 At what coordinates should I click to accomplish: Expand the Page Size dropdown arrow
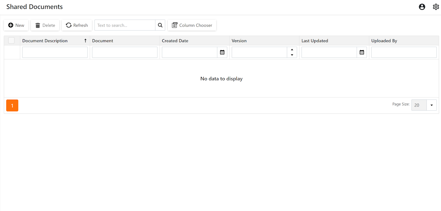pos(432,105)
